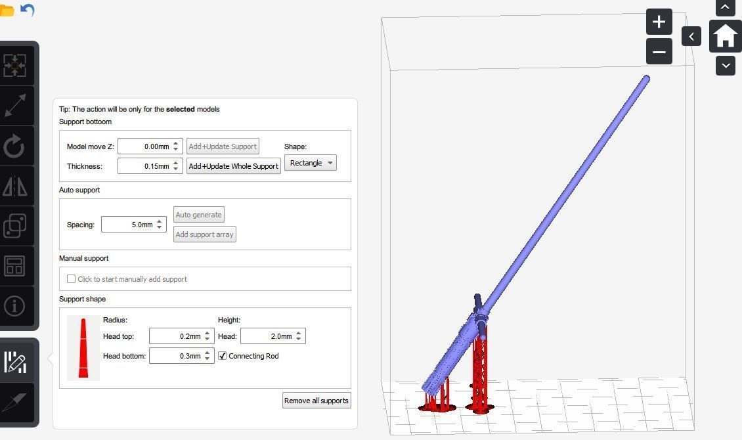Enable manual add support checkbox
Viewport: 742px width, 440px height.
click(x=72, y=279)
